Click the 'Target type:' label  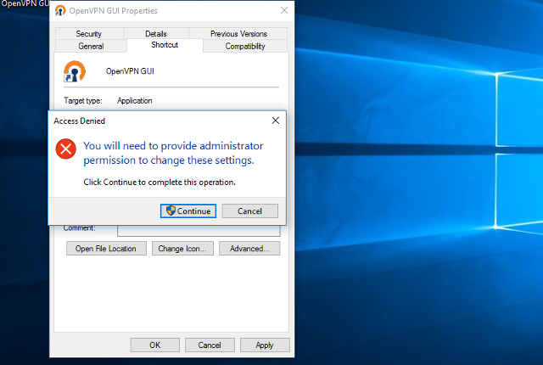point(83,101)
